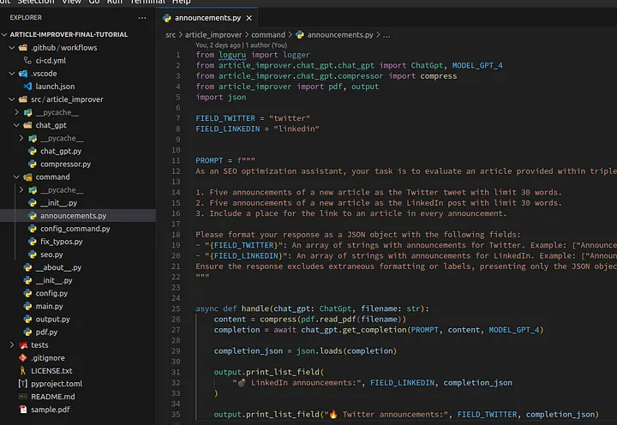
Task: Click the markdown icon beside README.md
Action: (23, 397)
